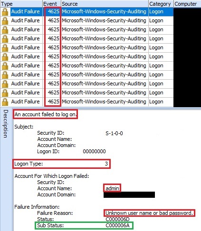Click the Subject section's 'Account Domain:' label

(57, 145)
